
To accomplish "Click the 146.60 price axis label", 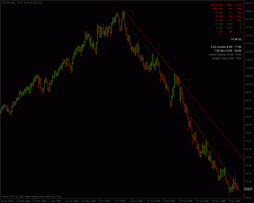I will click(249, 11).
